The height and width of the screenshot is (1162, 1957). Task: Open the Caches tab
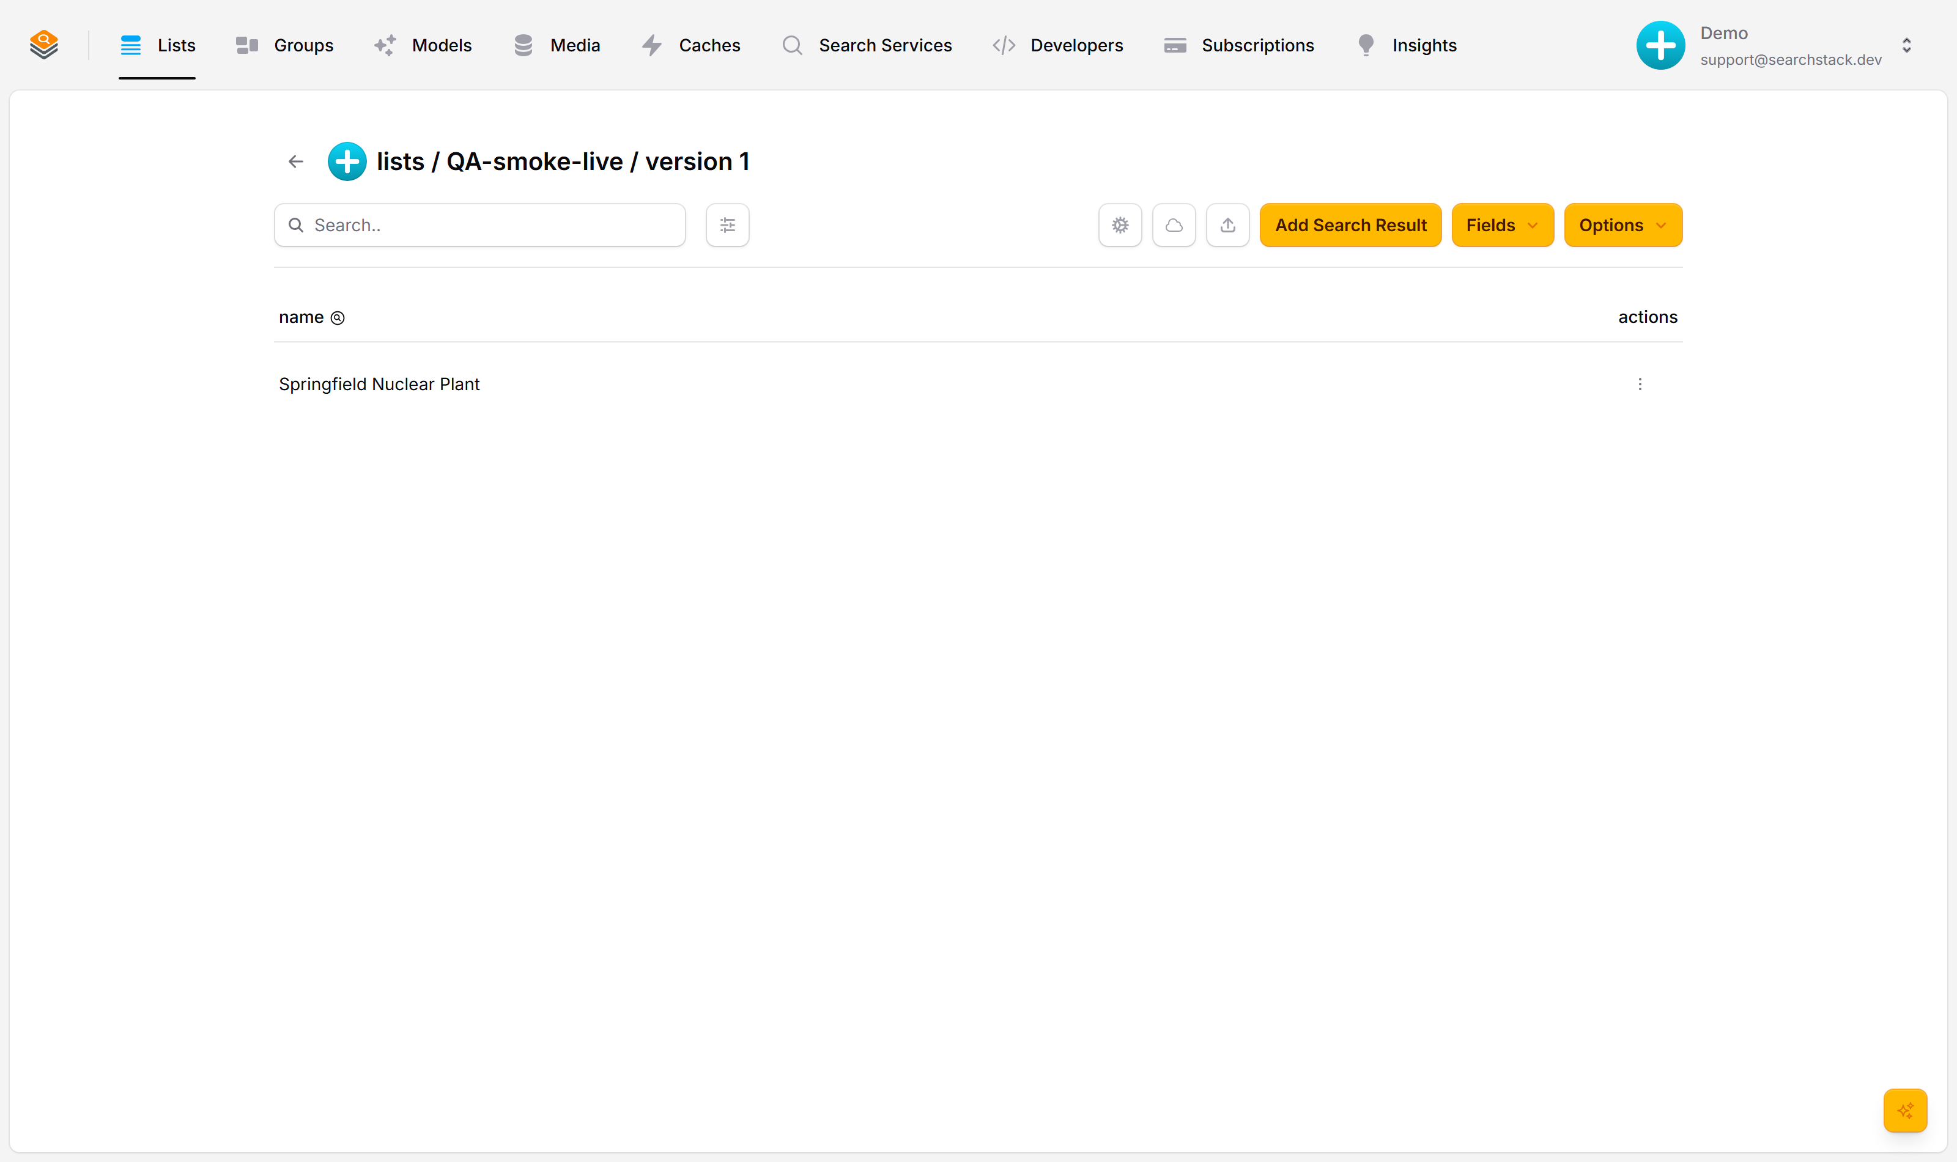click(690, 45)
